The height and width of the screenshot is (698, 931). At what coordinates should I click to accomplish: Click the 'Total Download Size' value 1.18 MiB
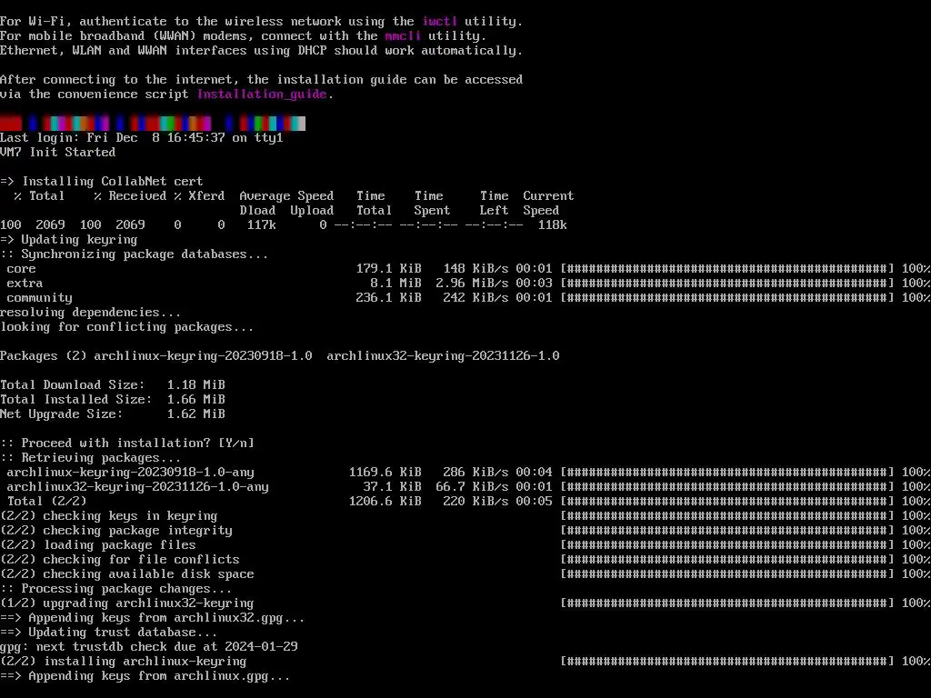196,385
